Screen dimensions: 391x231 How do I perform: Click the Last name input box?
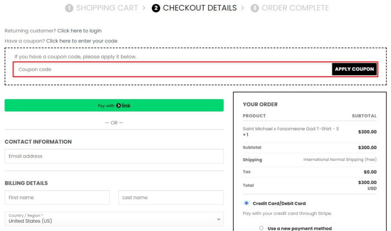coord(171,198)
